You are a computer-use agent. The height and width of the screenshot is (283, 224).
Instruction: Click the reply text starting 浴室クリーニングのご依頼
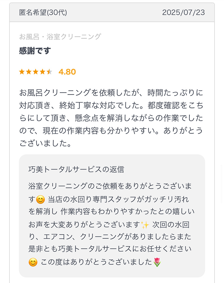click(111, 224)
